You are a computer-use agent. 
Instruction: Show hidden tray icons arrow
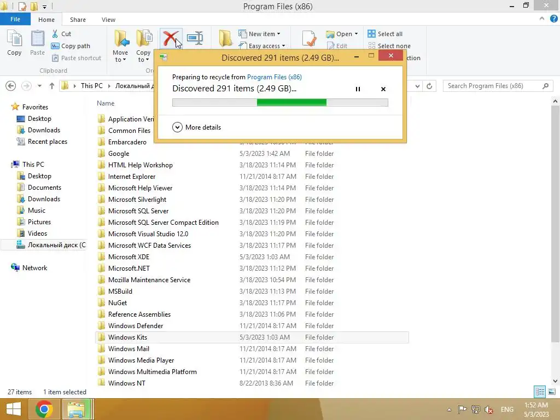click(450, 409)
